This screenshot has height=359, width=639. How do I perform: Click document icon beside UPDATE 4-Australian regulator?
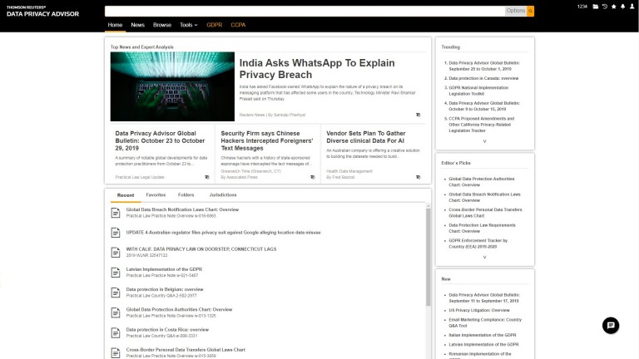click(x=116, y=233)
